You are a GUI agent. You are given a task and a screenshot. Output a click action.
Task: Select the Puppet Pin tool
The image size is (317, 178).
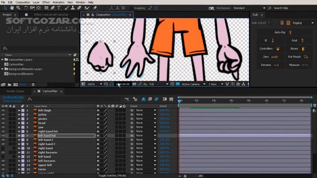click(x=95, y=8)
